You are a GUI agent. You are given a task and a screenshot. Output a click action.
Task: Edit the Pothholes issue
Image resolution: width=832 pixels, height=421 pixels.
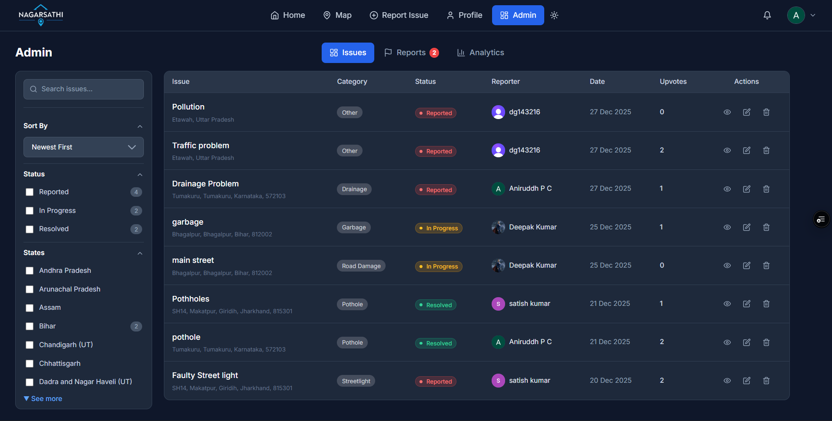coord(747,304)
